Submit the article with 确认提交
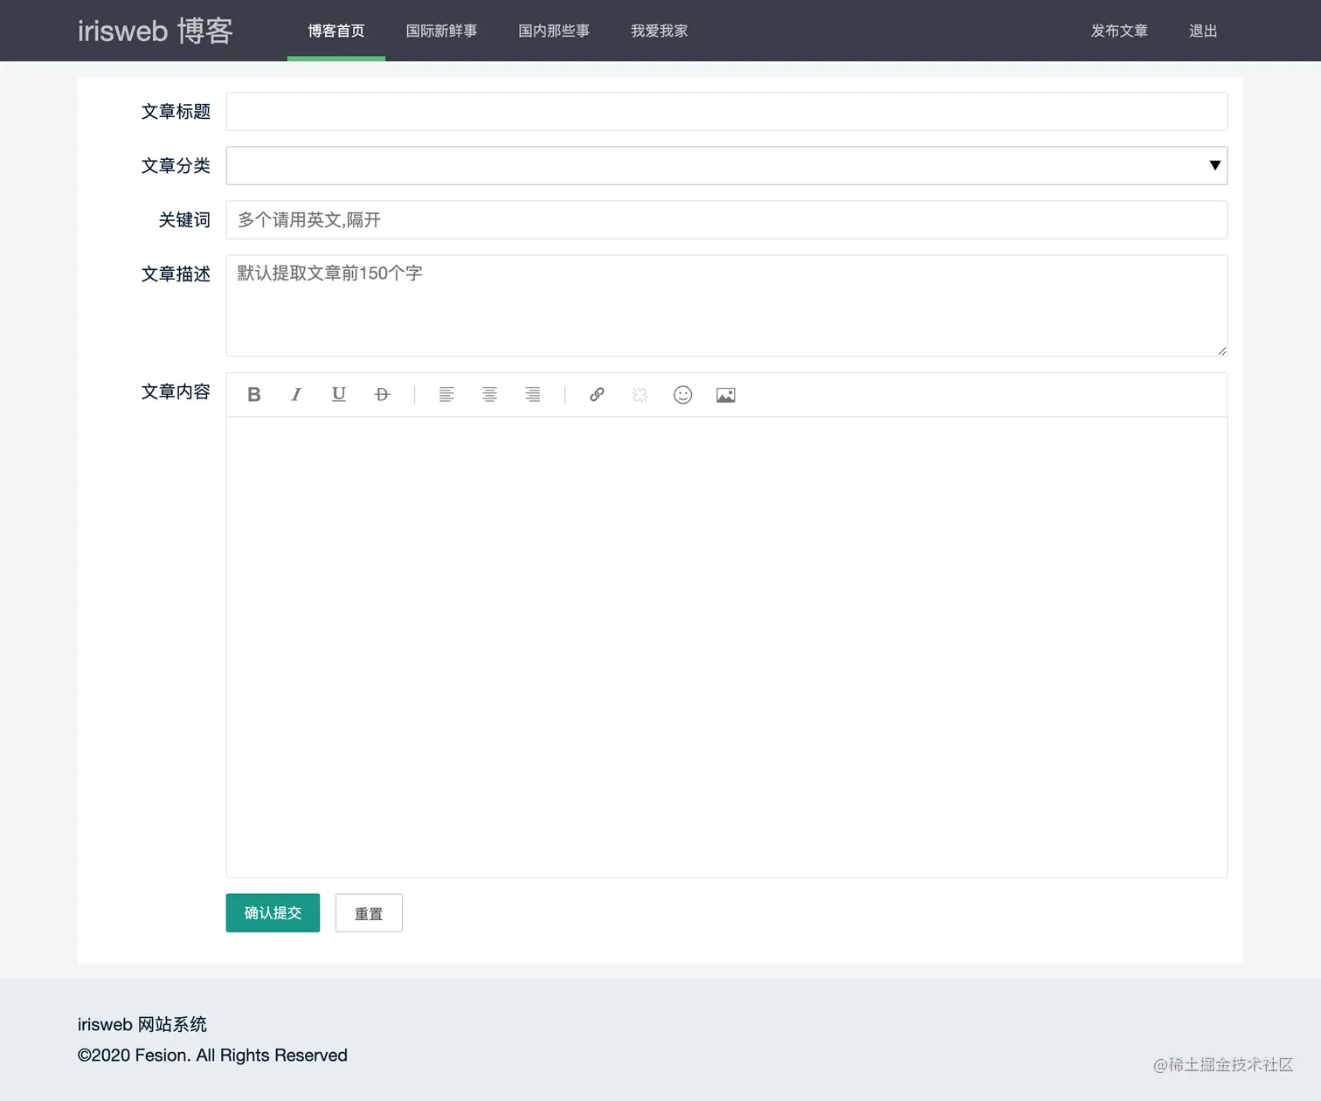The height and width of the screenshot is (1101, 1321). point(272,912)
